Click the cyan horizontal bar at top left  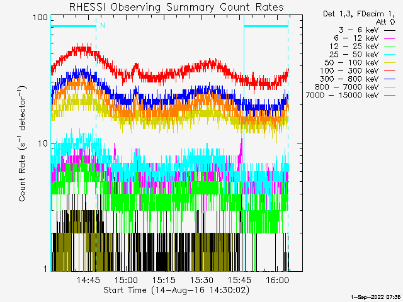click(73, 26)
